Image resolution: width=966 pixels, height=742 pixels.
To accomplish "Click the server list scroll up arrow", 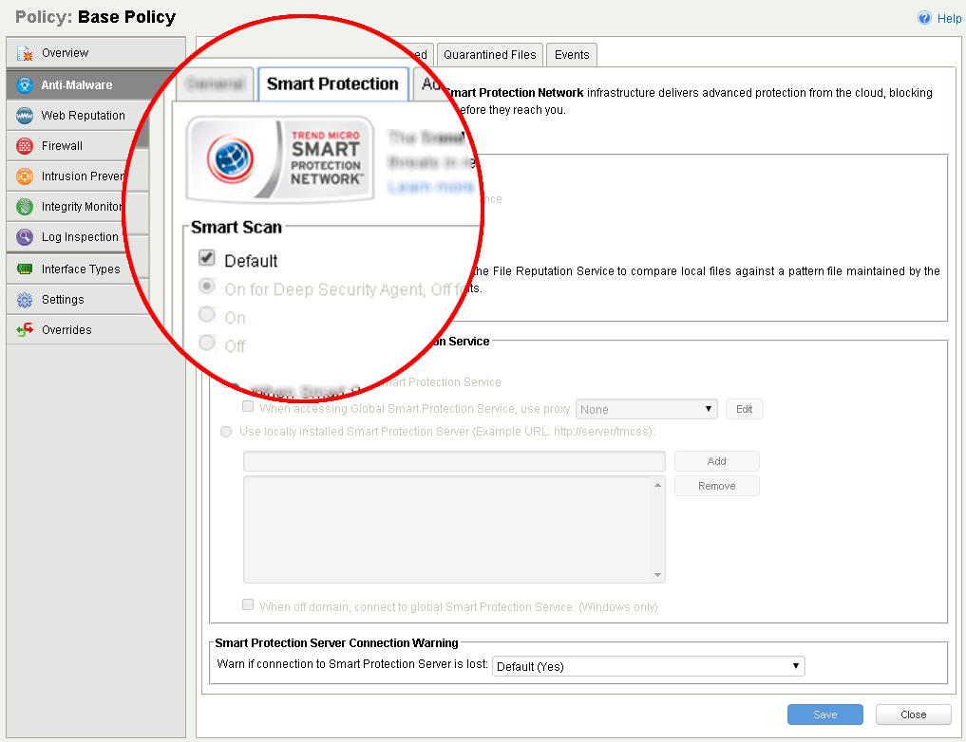I will [658, 486].
